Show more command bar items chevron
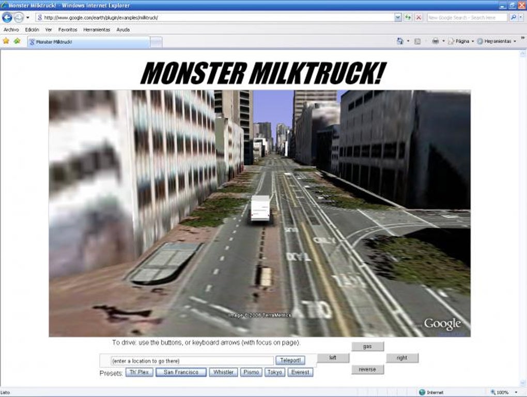 pyautogui.click(x=523, y=38)
